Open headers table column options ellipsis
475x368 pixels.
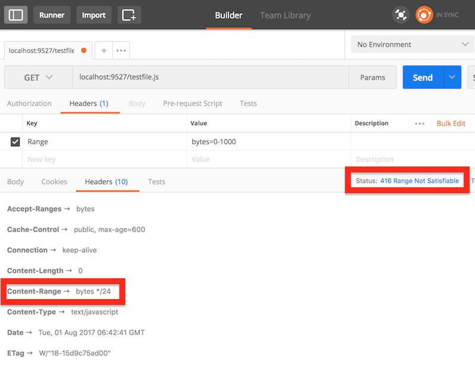pyautogui.click(x=420, y=124)
